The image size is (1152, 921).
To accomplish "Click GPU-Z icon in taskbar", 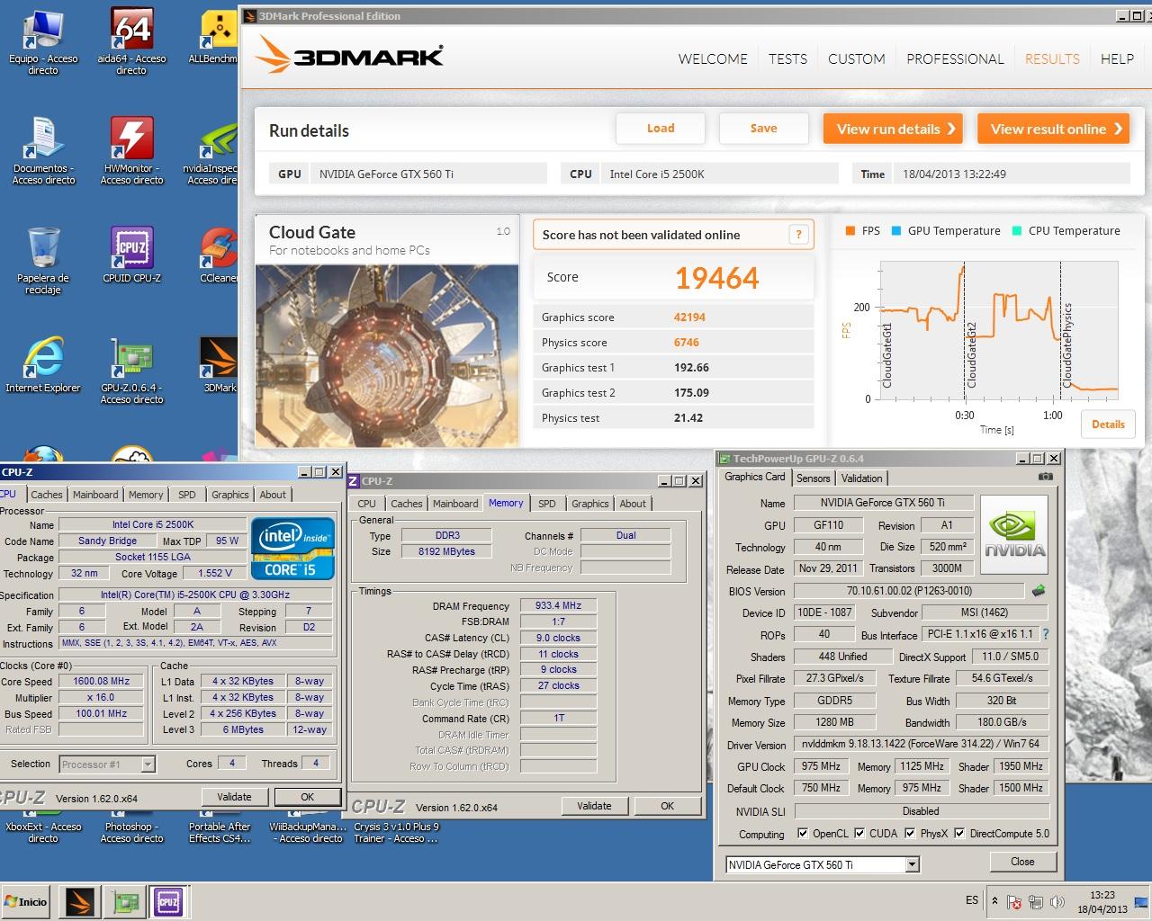I will 124,901.
